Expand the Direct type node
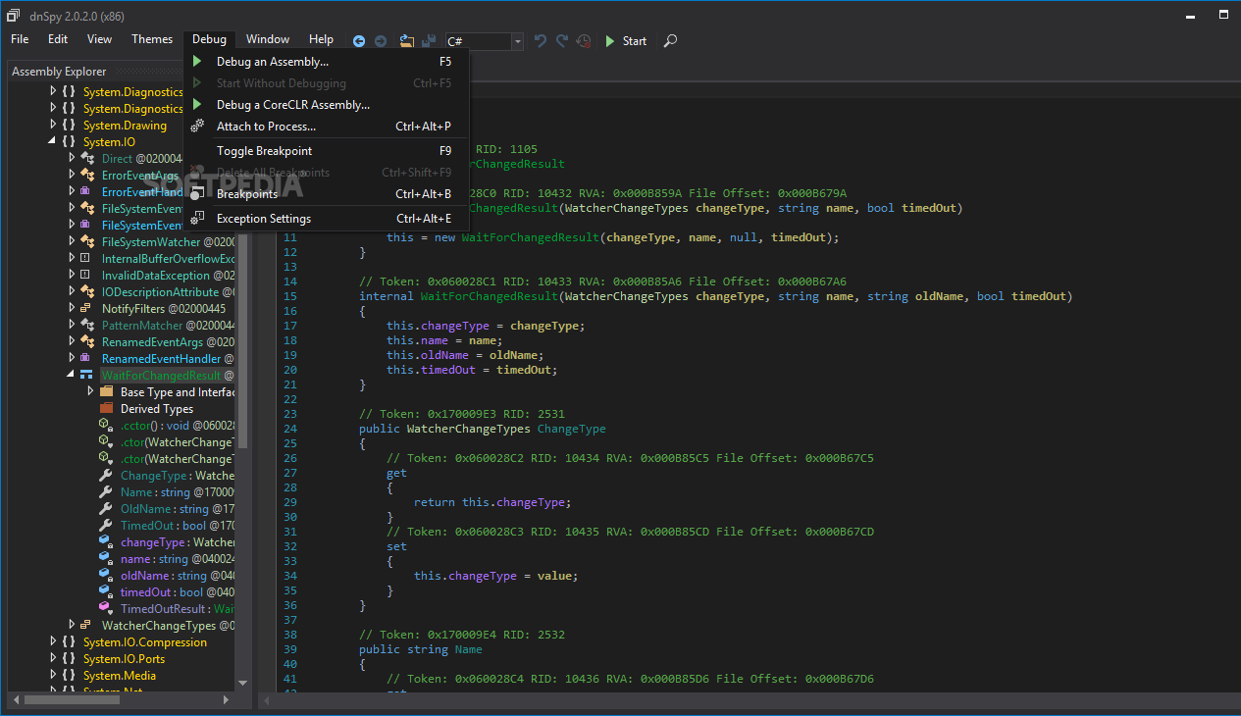 (72, 159)
